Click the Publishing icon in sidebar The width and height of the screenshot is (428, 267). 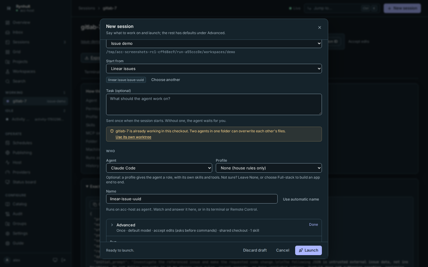pyautogui.click(x=8, y=153)
